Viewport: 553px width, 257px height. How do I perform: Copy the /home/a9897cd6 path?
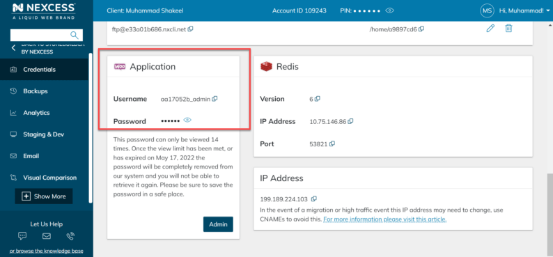tap(421, 29)
